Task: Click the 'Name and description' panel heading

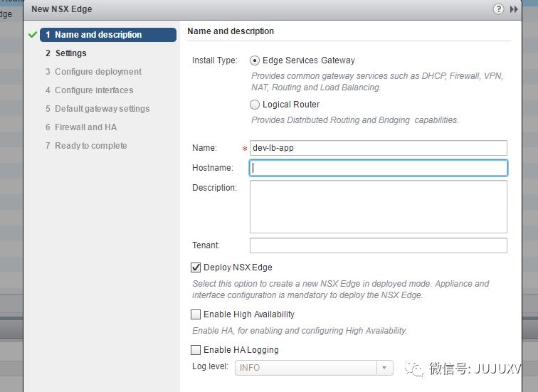Action: tap(231, 31)
